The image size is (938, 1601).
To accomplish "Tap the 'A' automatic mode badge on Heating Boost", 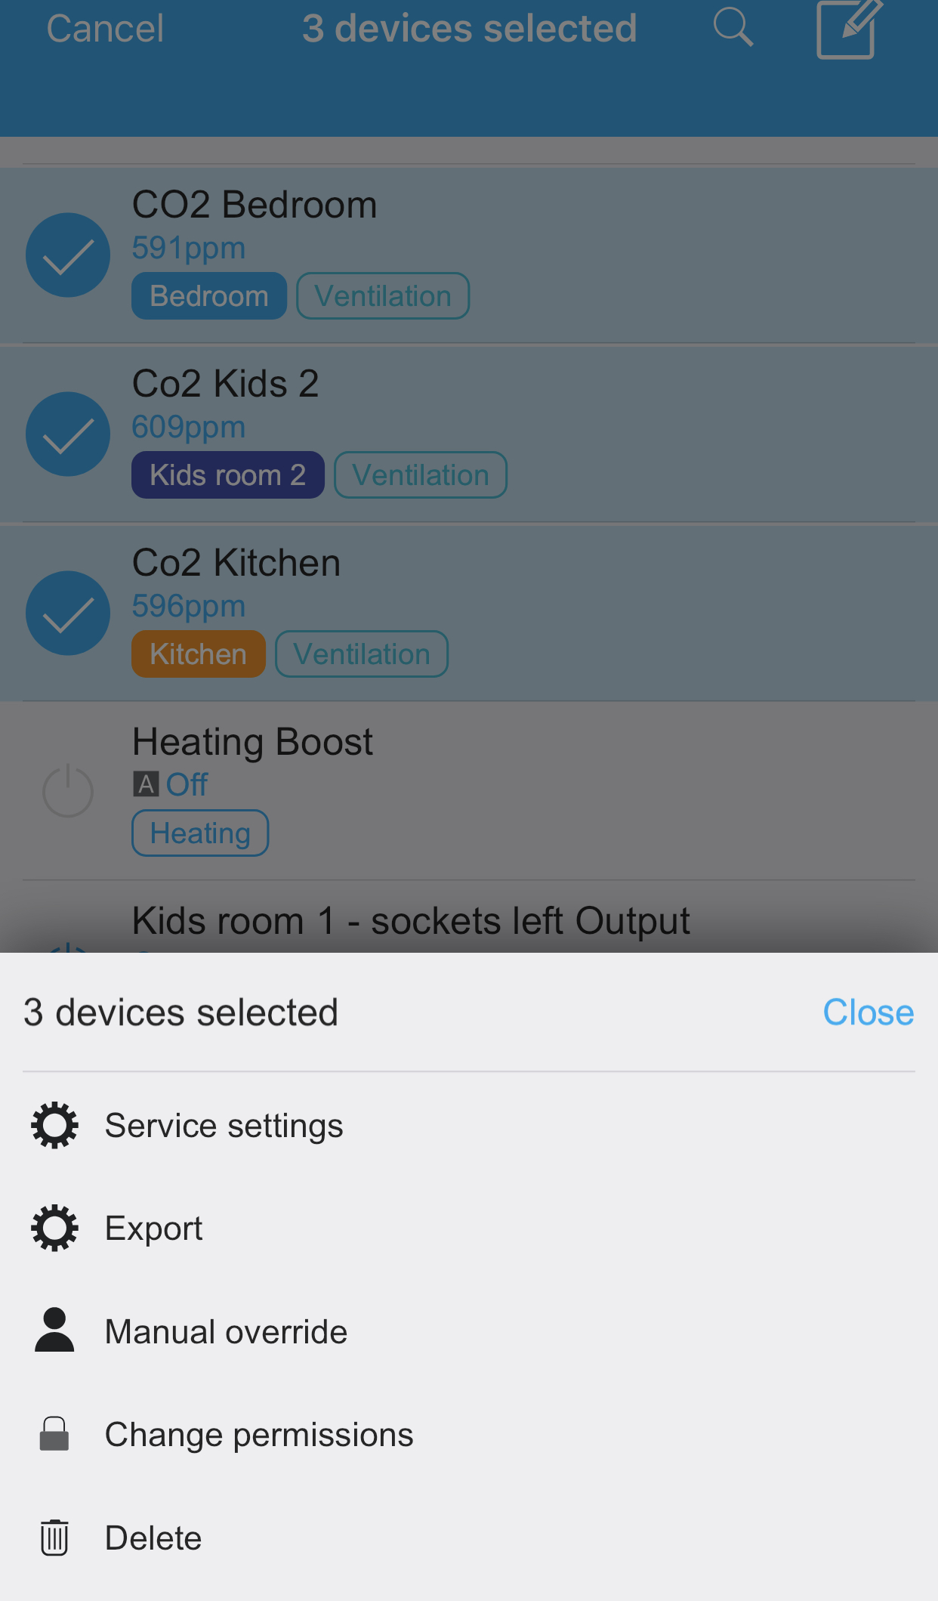I will pos(146,784).
